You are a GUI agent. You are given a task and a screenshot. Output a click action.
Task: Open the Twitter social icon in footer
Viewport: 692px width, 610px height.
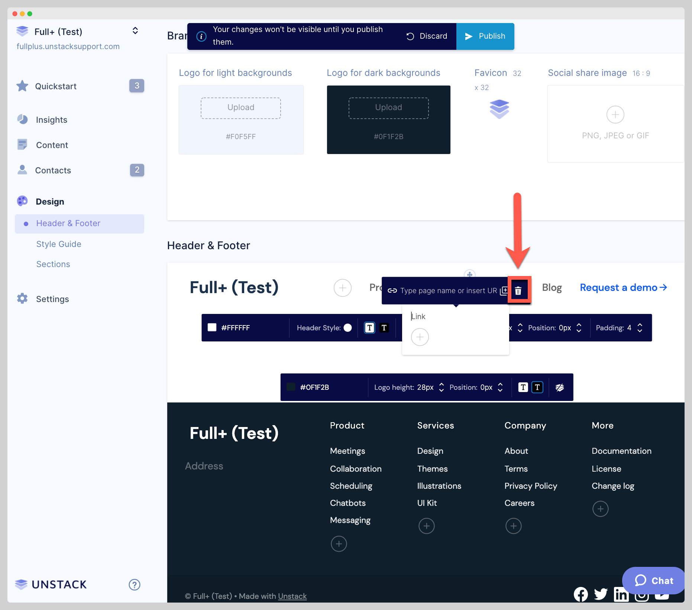pos(601,594)
